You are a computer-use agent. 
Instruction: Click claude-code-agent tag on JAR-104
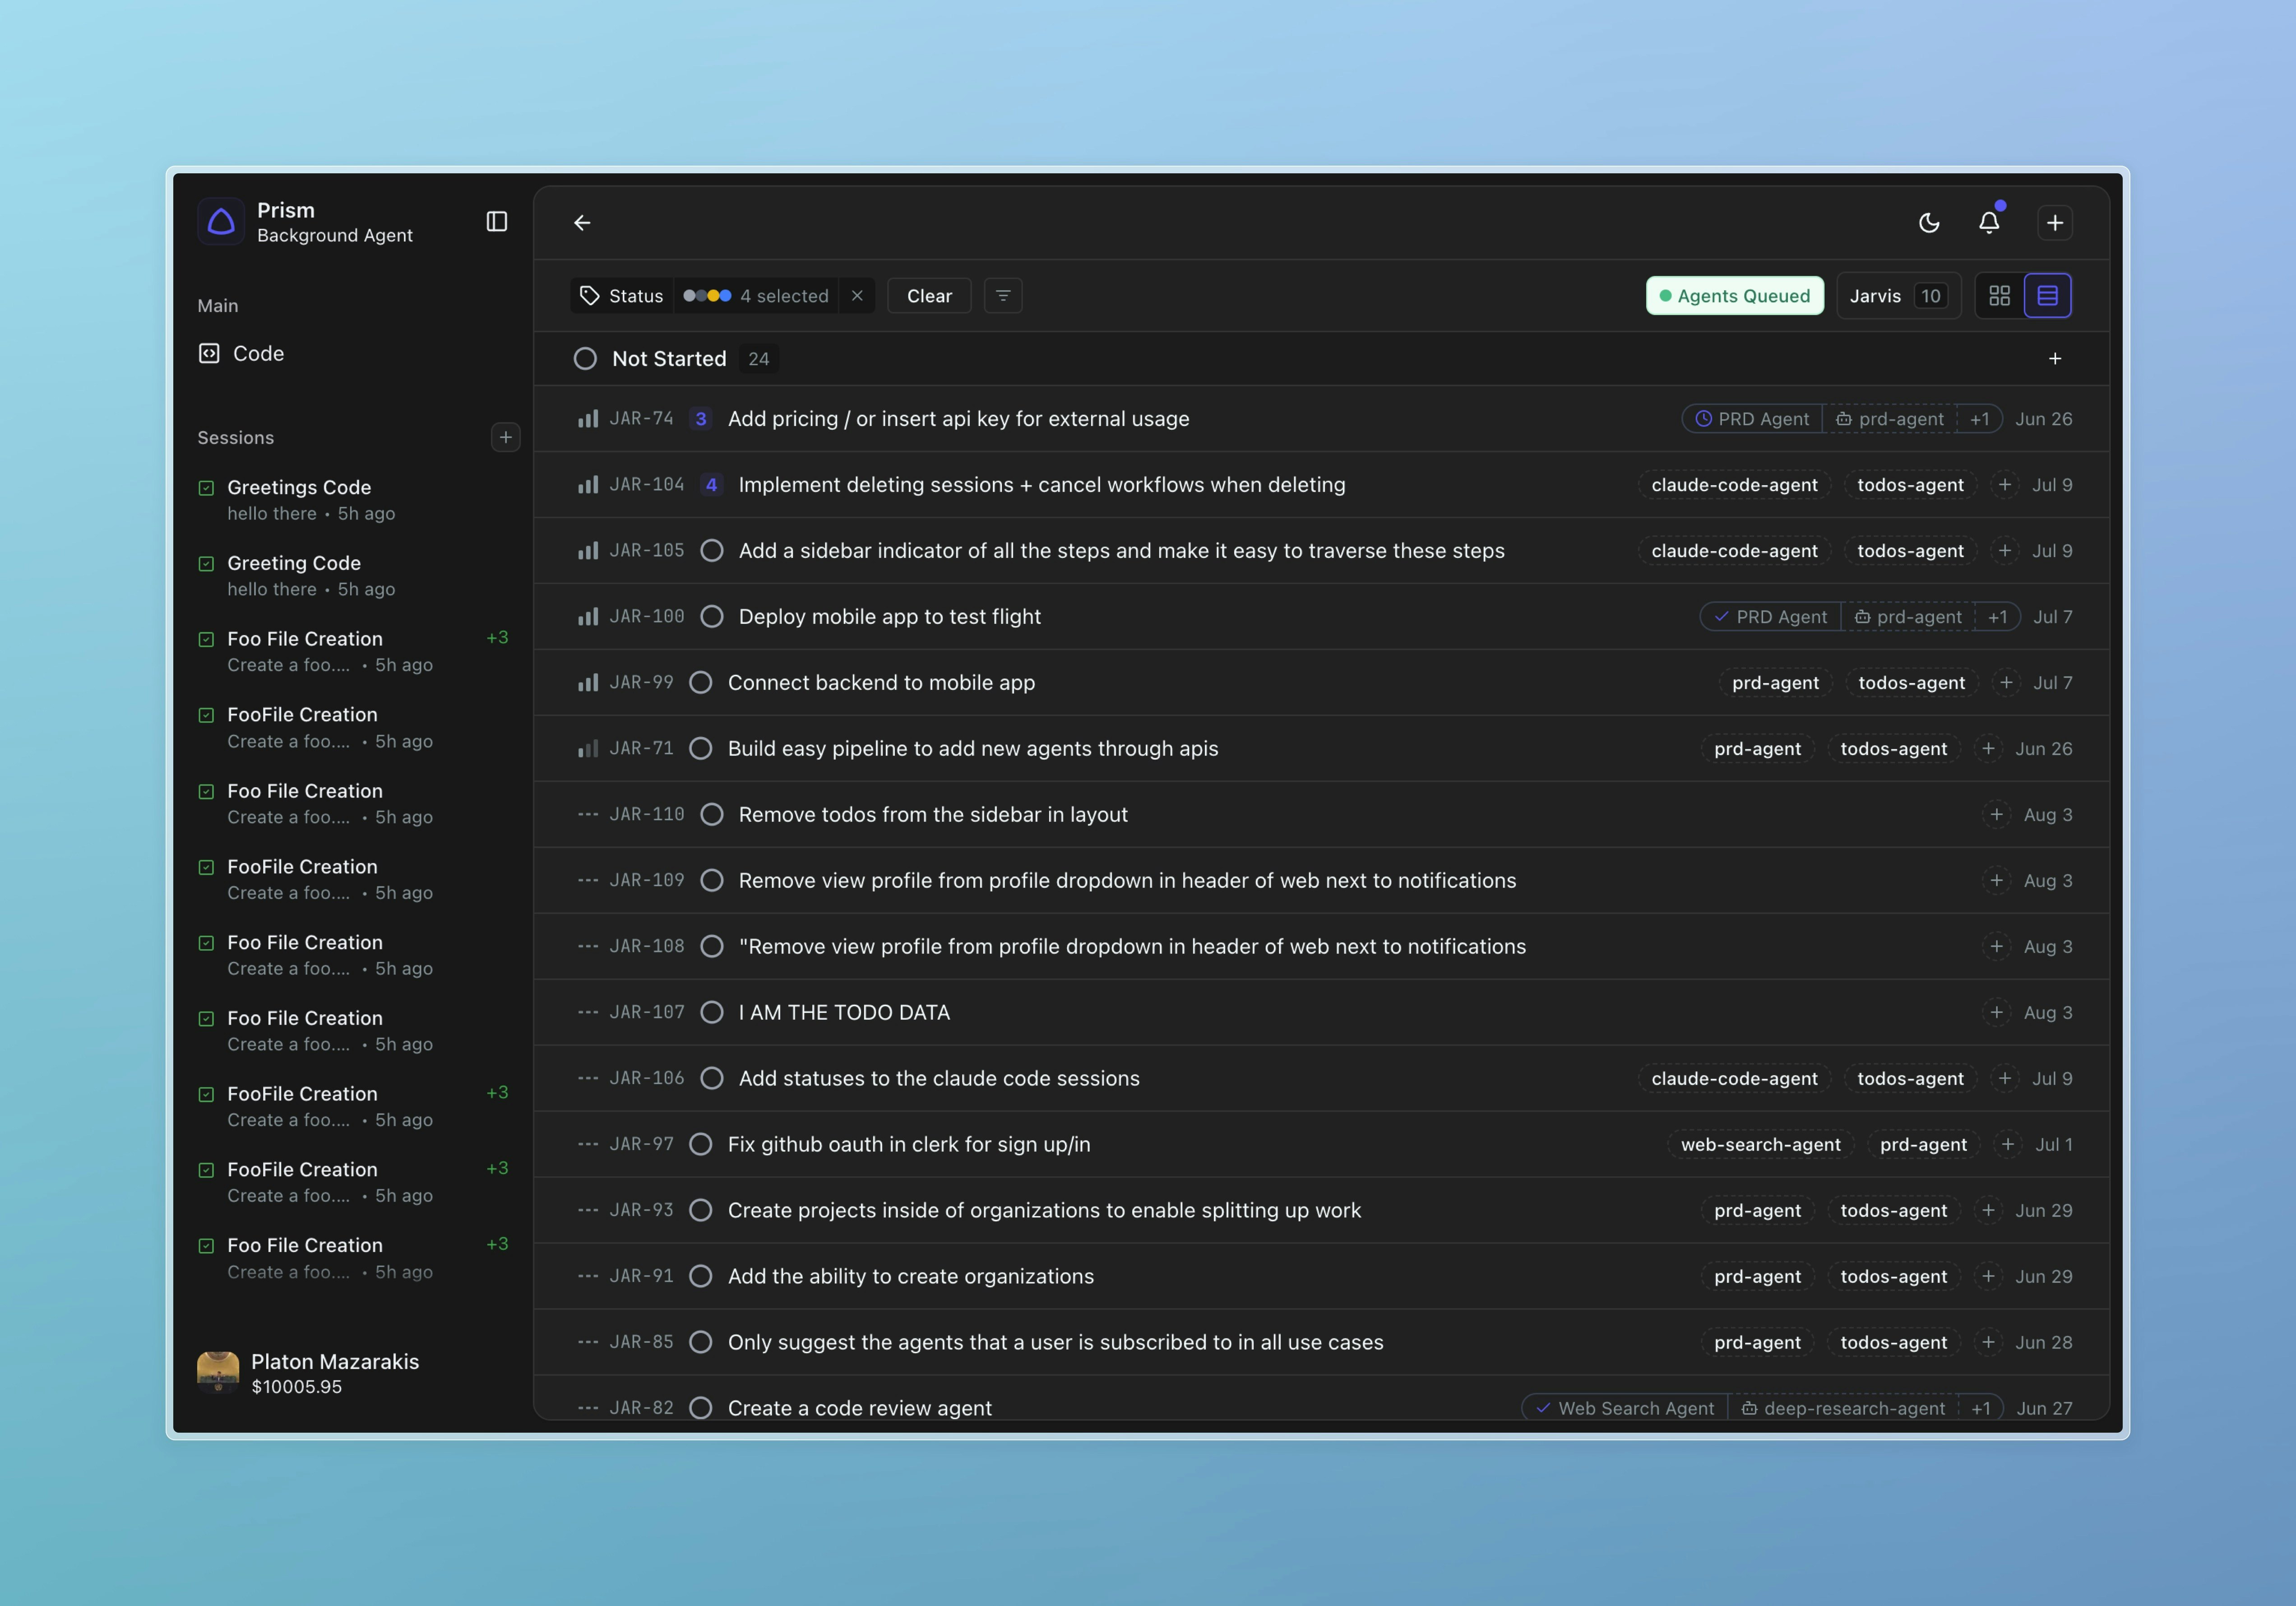(x=1735, y=485)
